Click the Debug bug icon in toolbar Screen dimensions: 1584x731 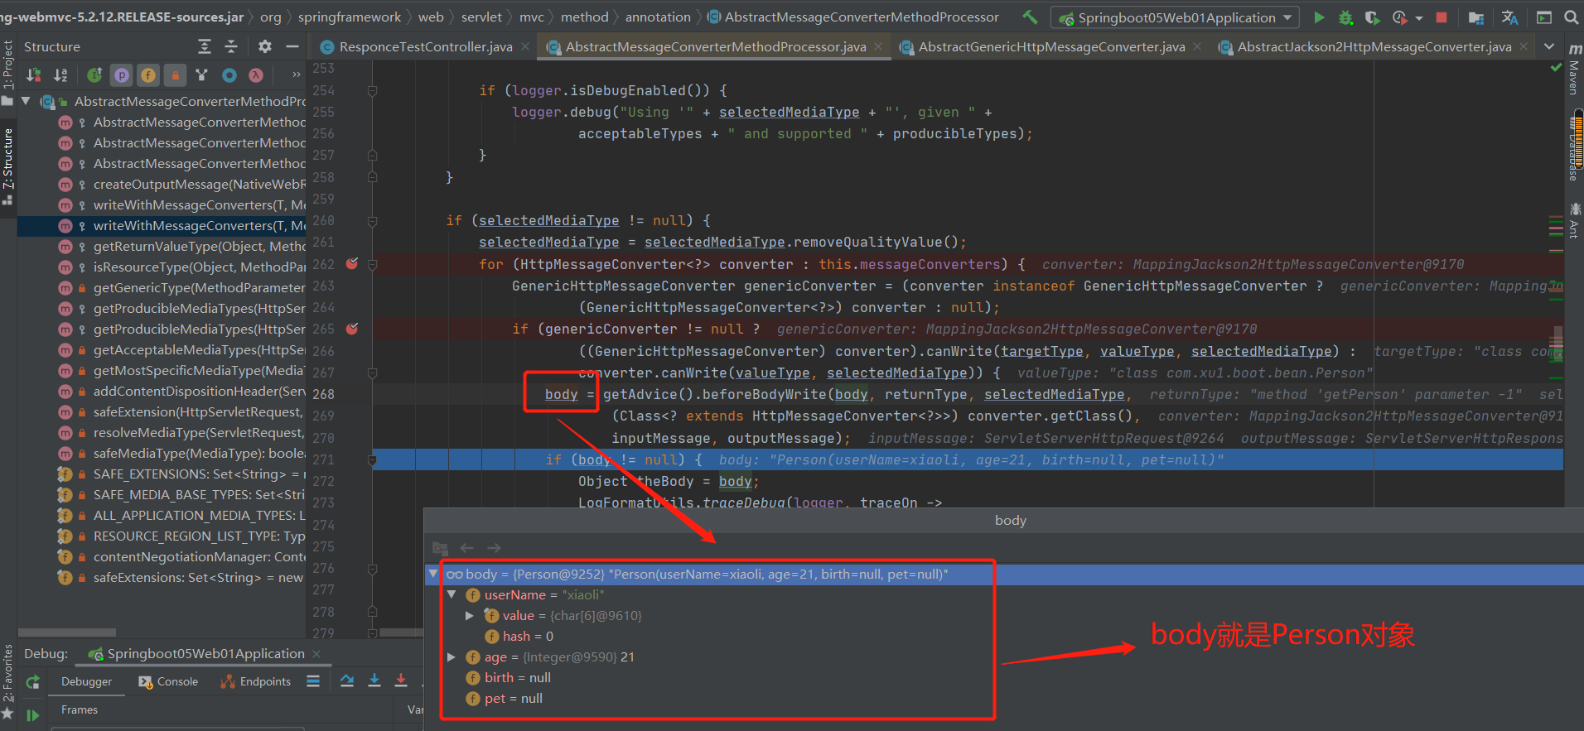coord(1345,17)
